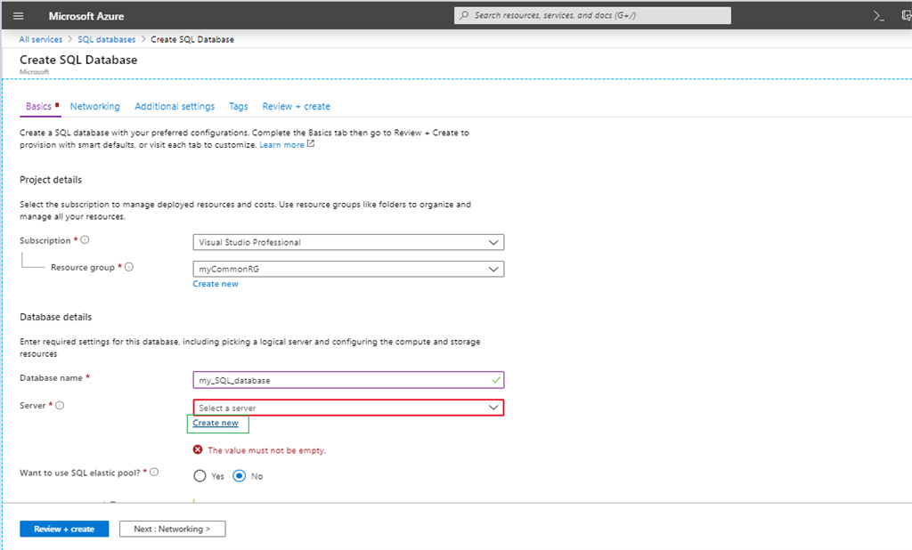Image resolution: width=912 pixels, height=550 pixels.
Task: Click Create new under Server
Action: 216,423
